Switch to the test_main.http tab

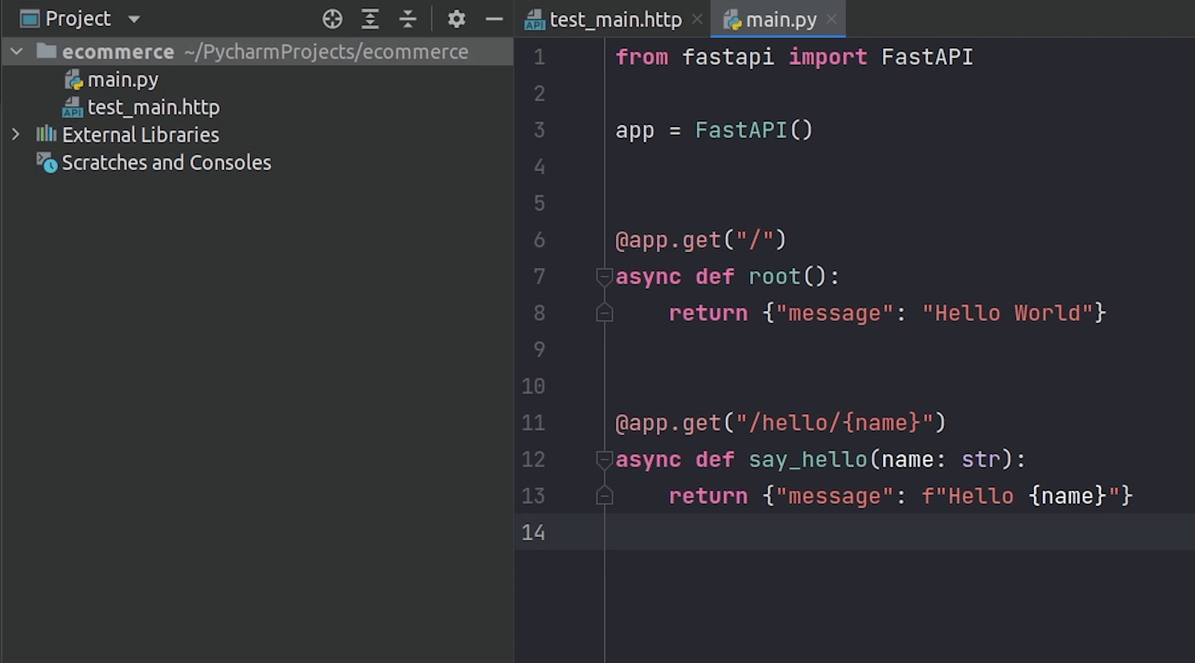pos(615,20)
